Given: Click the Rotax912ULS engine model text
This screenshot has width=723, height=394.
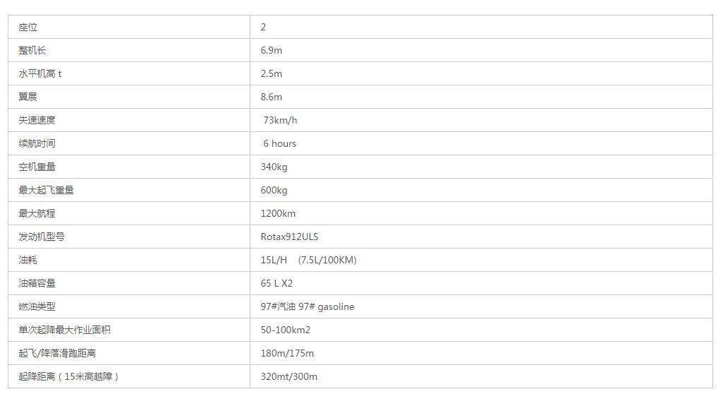Looking at the screenshot, I should click(290, 237).
